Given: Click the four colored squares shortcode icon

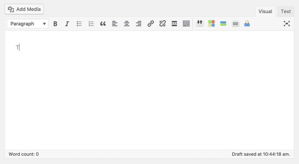Looking at the screenshot, I should coord(211,24).
